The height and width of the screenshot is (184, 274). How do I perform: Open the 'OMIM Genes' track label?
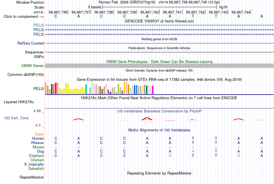[33, 66]
